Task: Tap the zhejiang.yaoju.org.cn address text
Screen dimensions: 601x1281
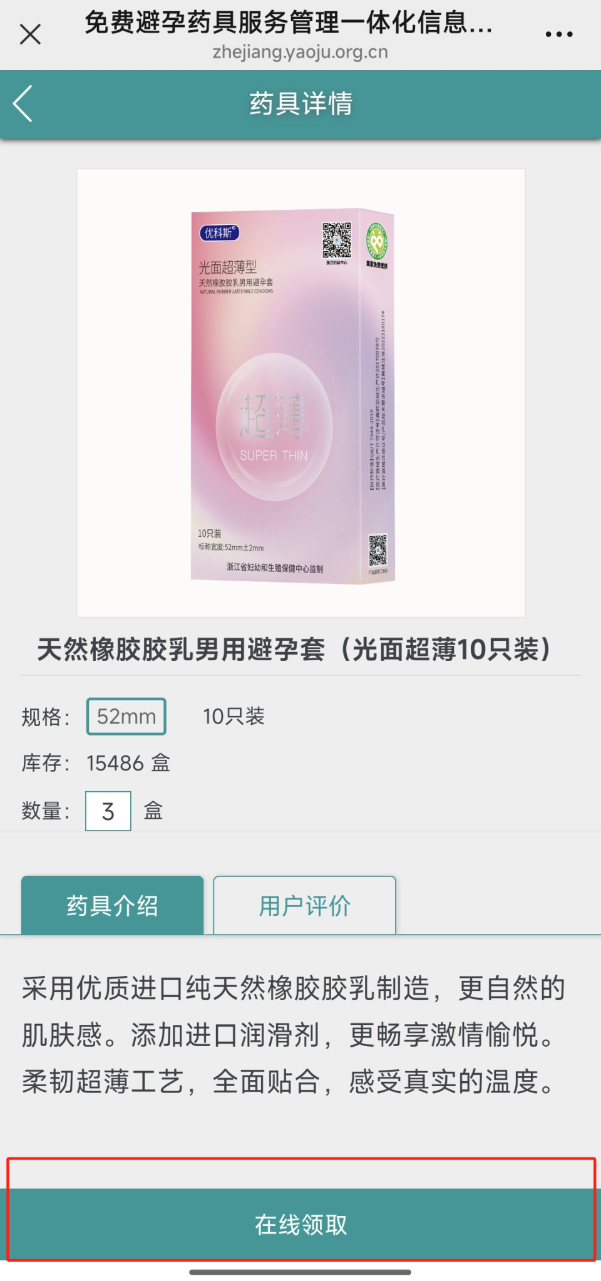Action: (300, 52)
